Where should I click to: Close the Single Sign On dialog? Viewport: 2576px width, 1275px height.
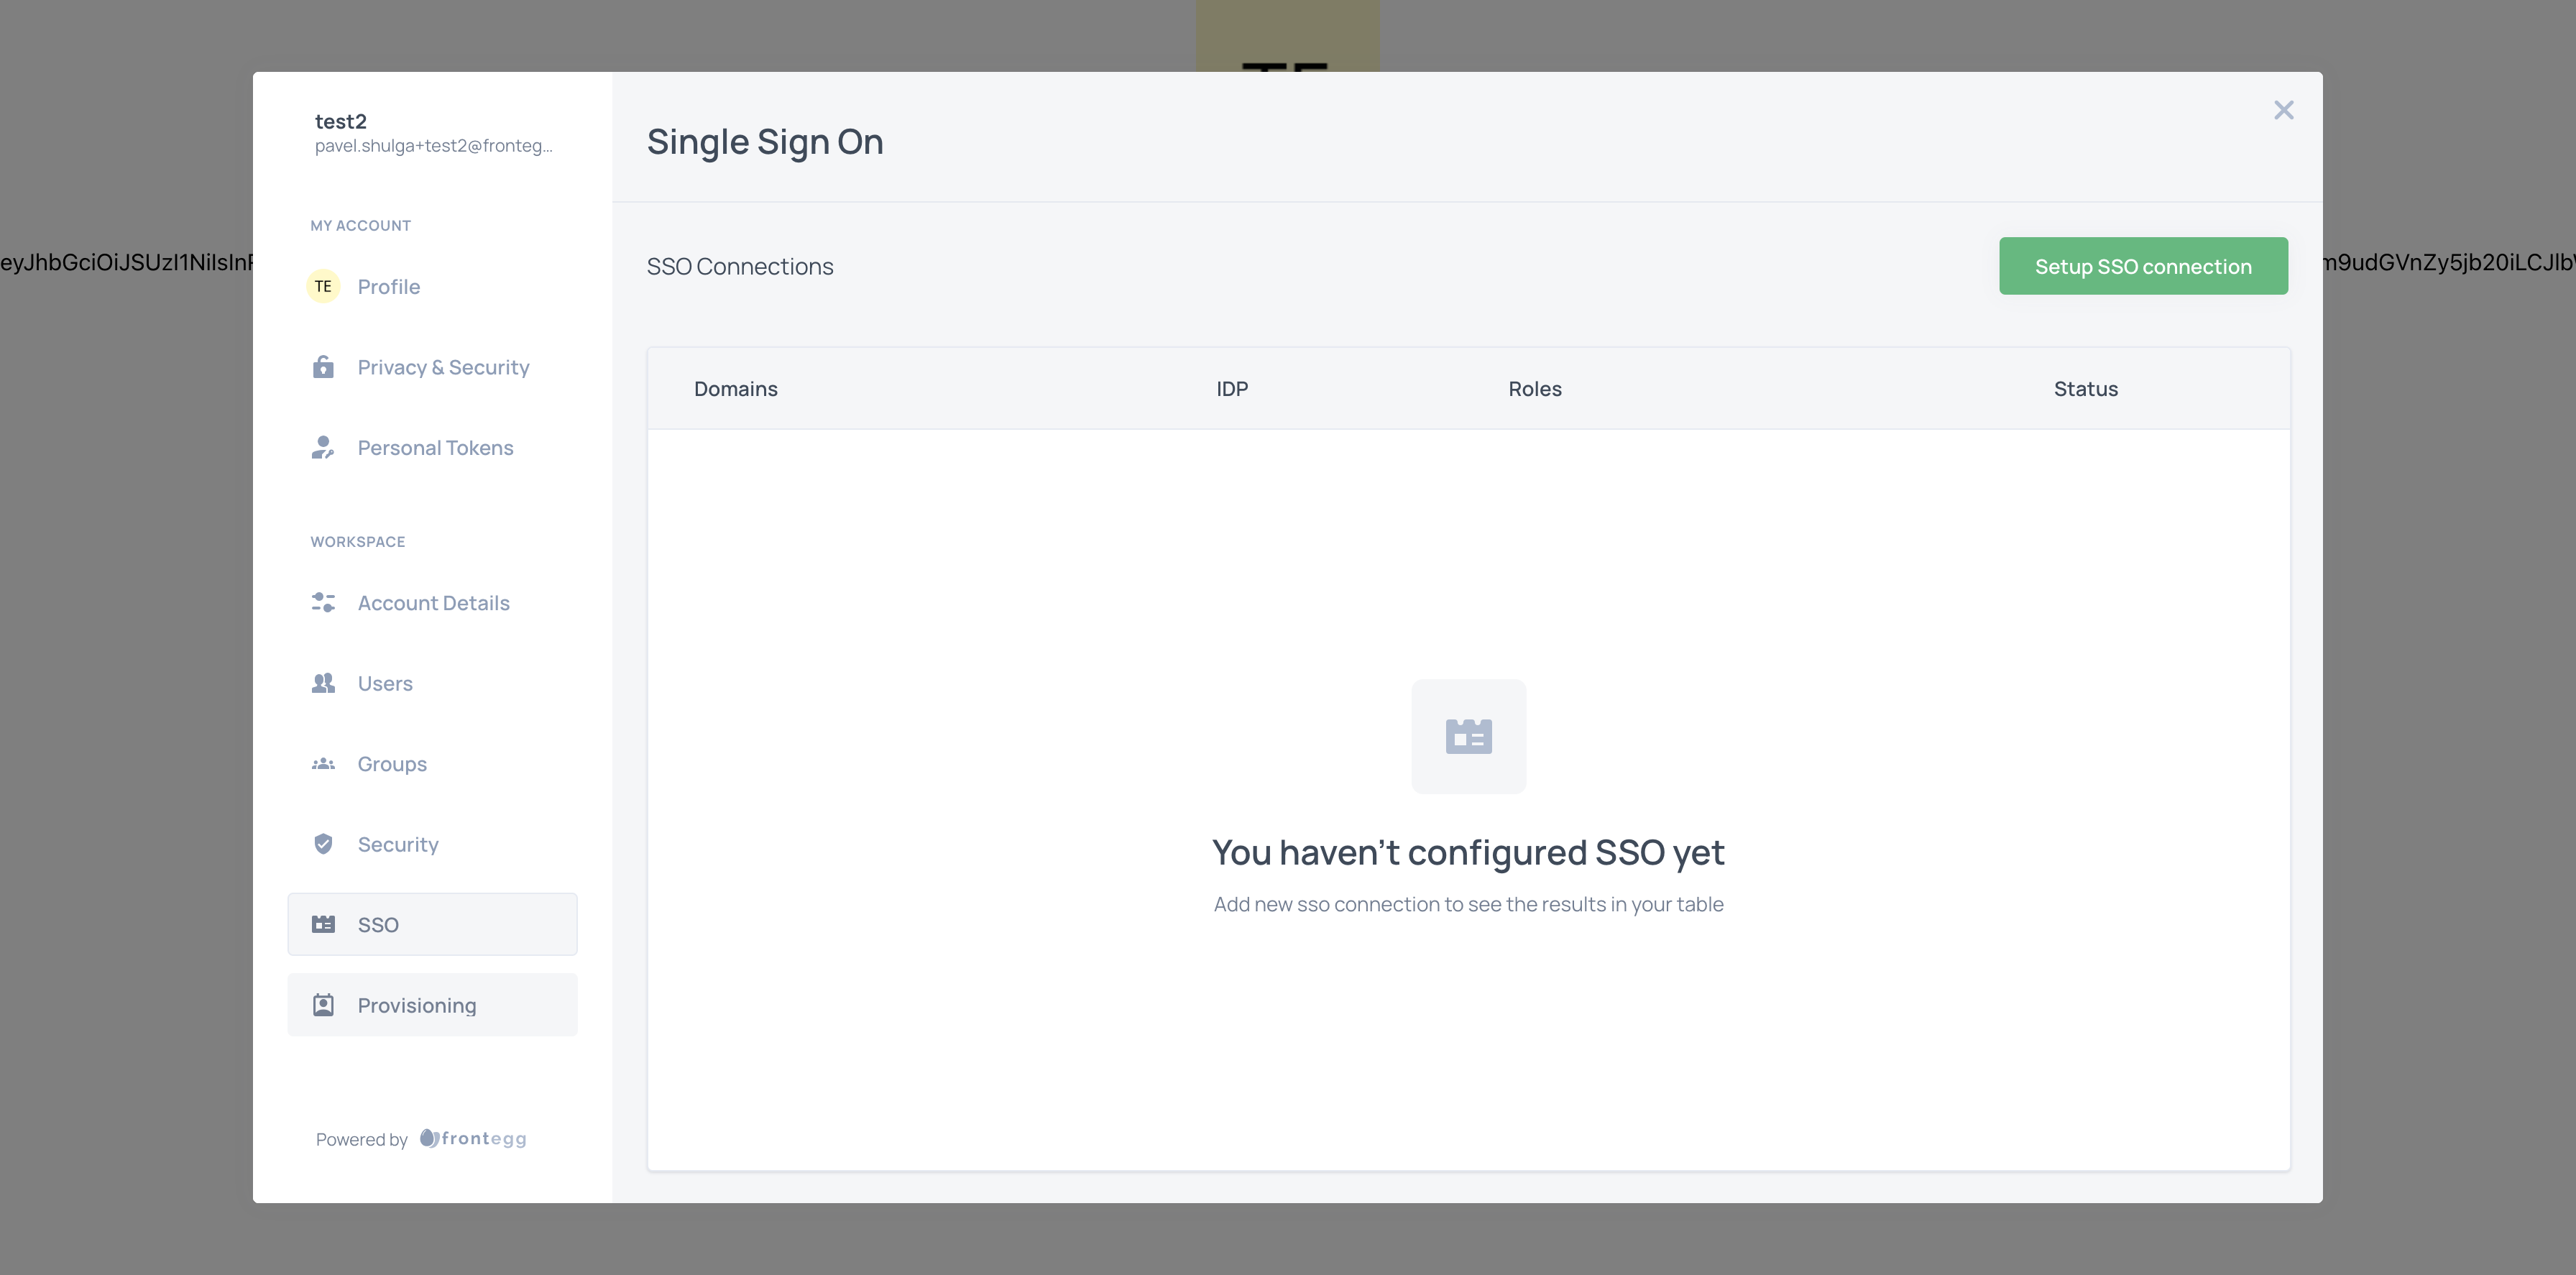pyautogui.click(x=2283, y=110)
